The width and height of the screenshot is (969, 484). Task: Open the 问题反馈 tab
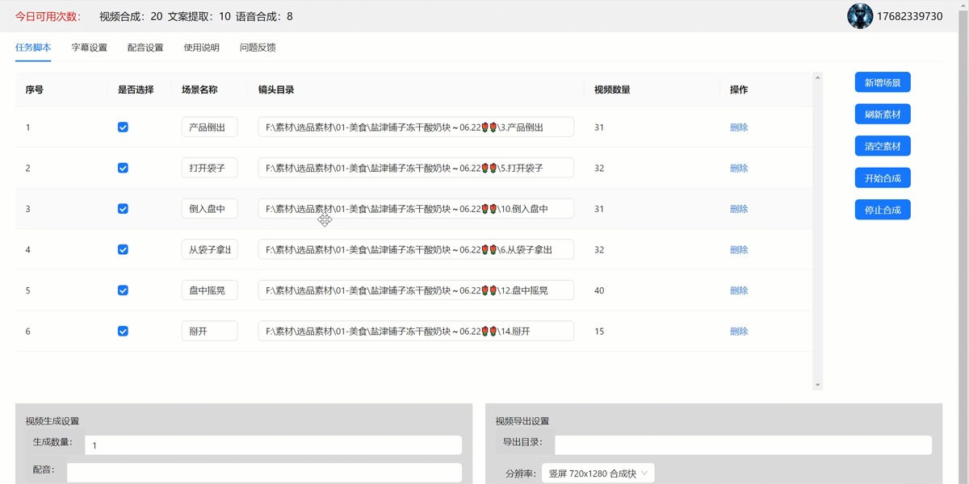pyautogui.click(x=258, y=48)
